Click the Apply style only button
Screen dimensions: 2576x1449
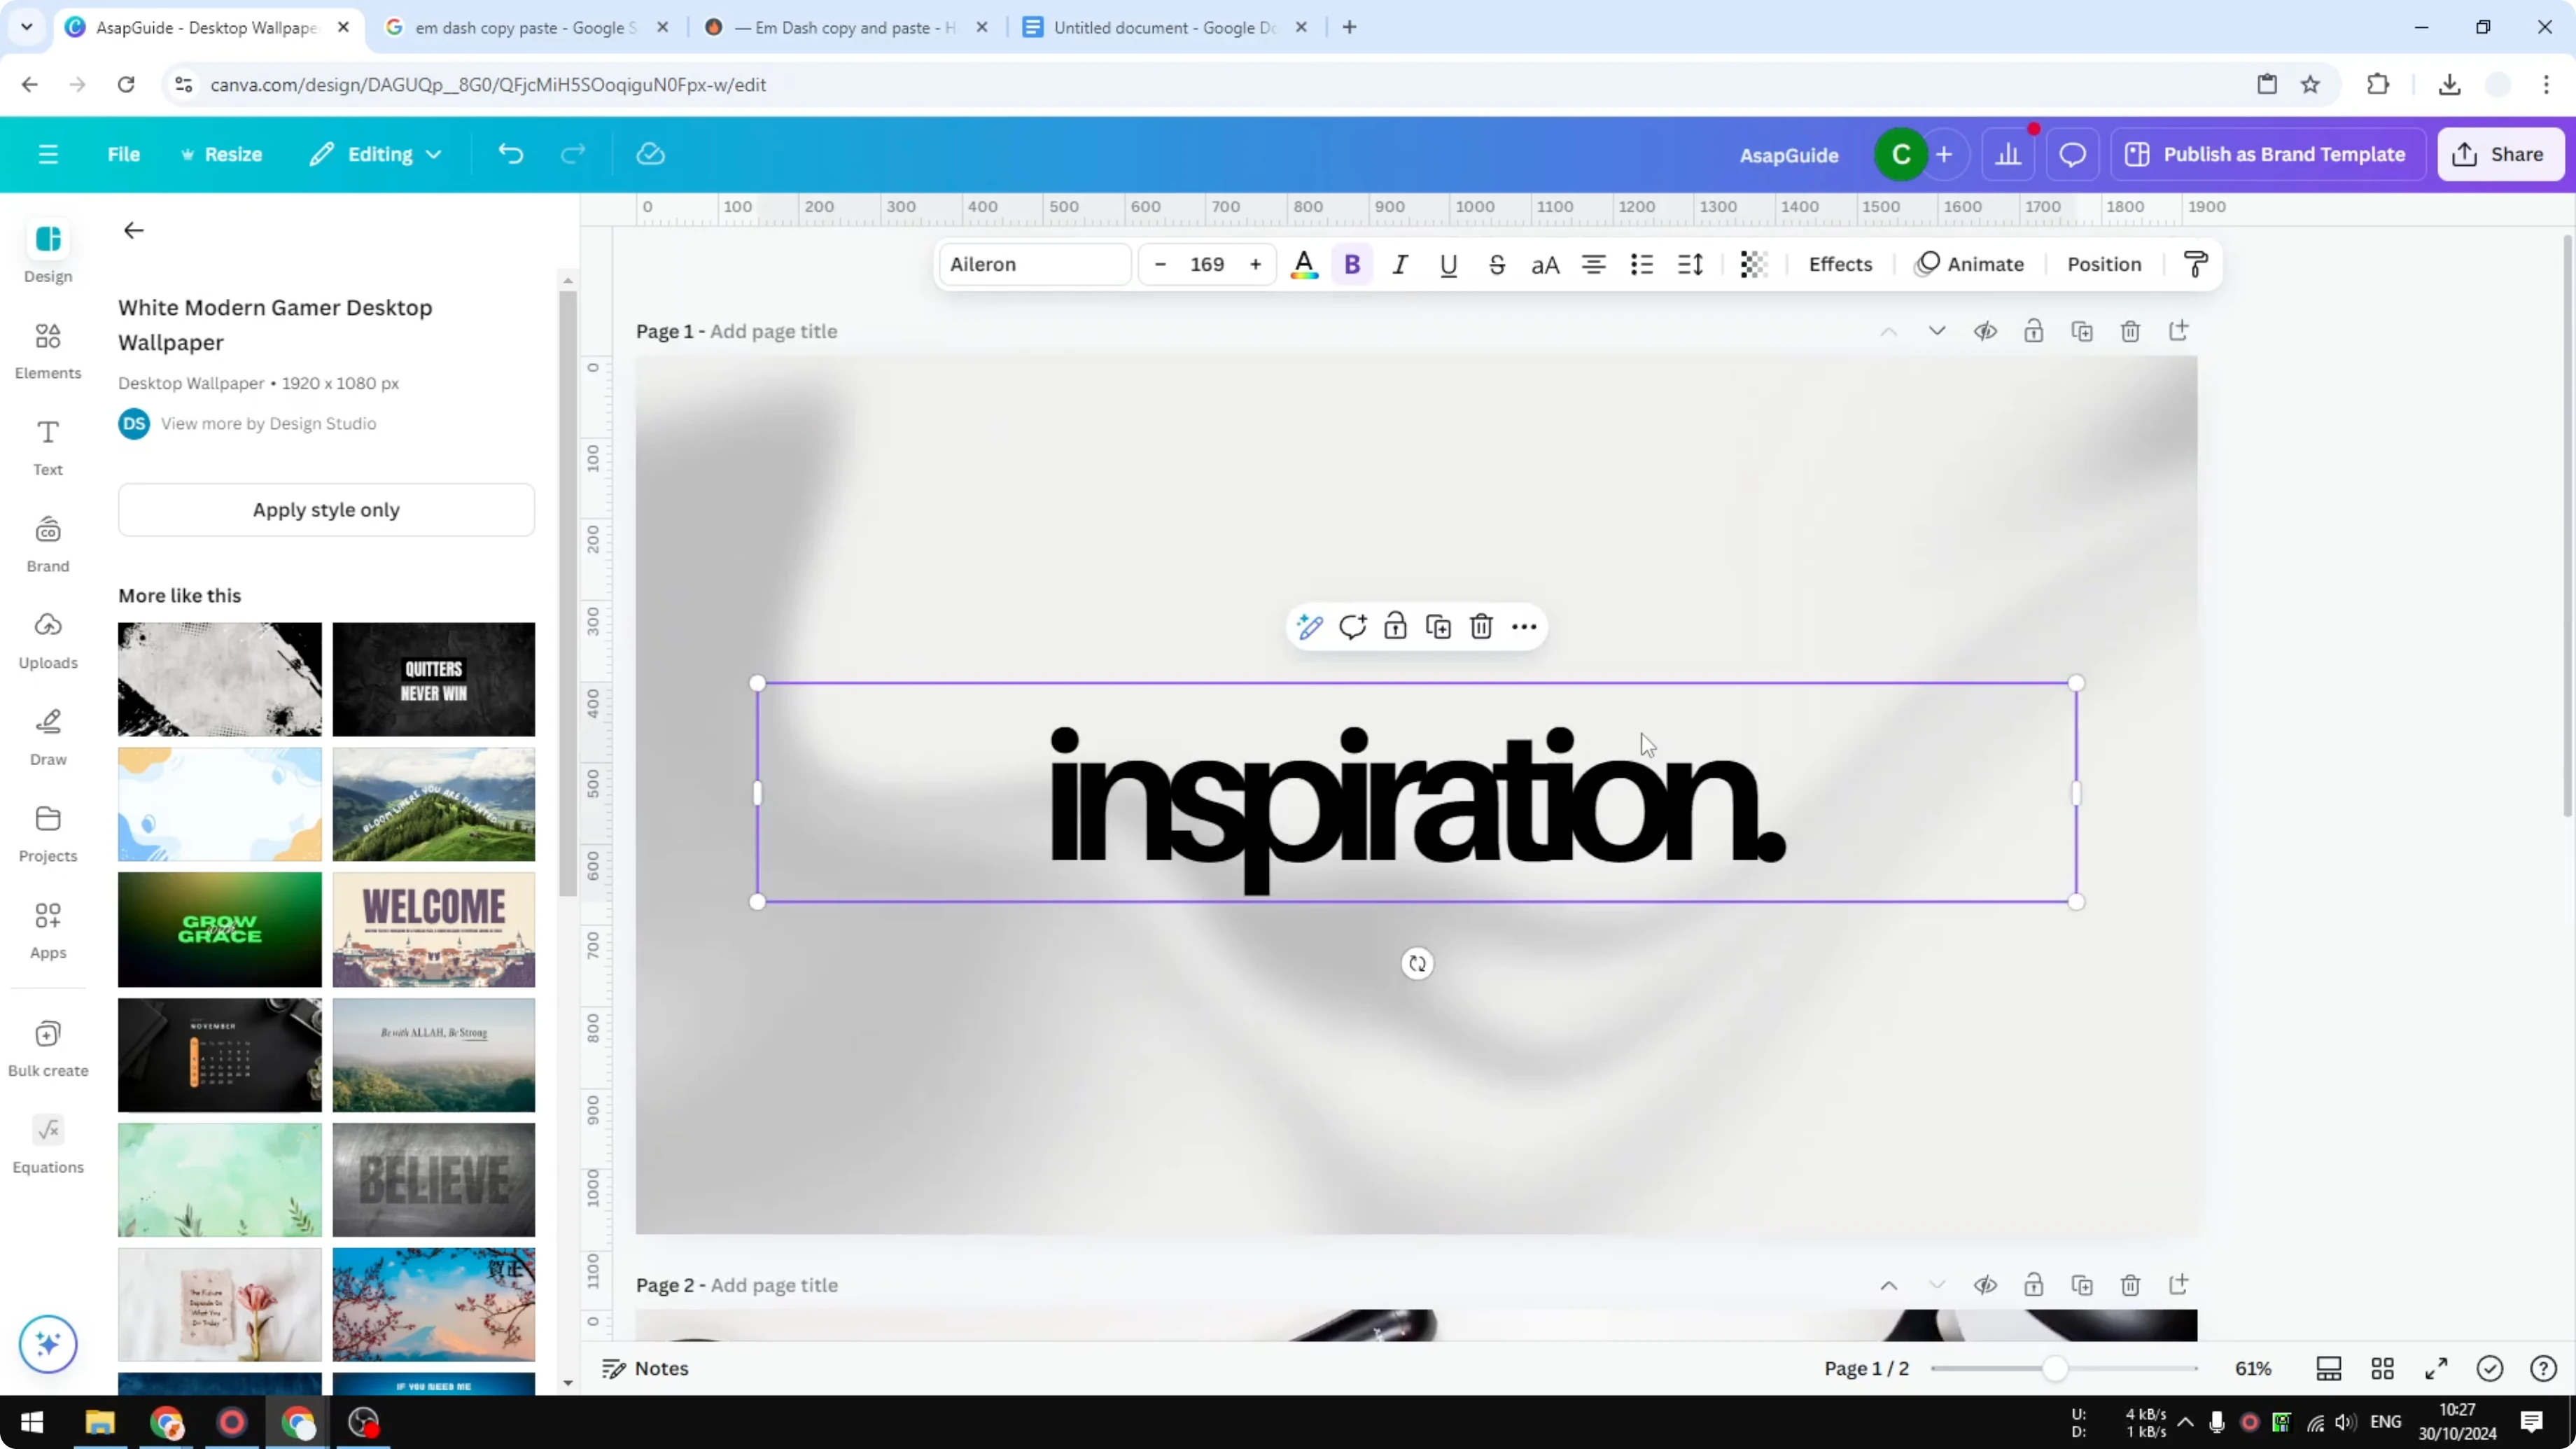(326, 509)
